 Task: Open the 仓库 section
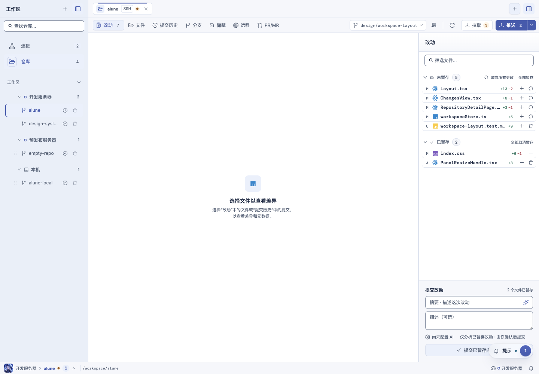pos(44,62)
